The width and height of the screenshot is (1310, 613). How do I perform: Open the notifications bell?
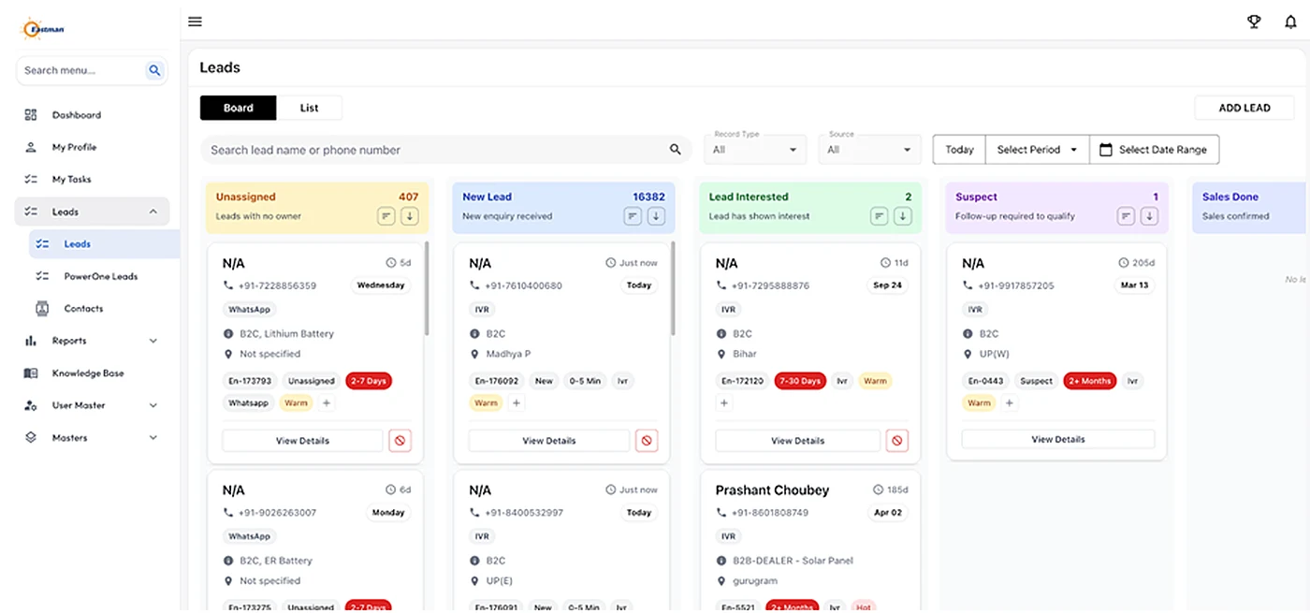click(1290, 22)
